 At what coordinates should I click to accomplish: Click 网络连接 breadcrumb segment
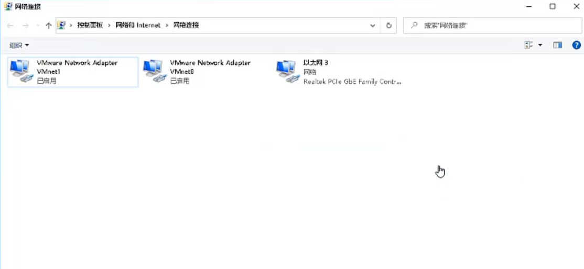186,25
